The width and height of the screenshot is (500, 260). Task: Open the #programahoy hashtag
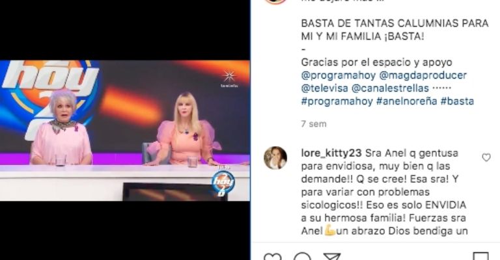click(337, 101)
